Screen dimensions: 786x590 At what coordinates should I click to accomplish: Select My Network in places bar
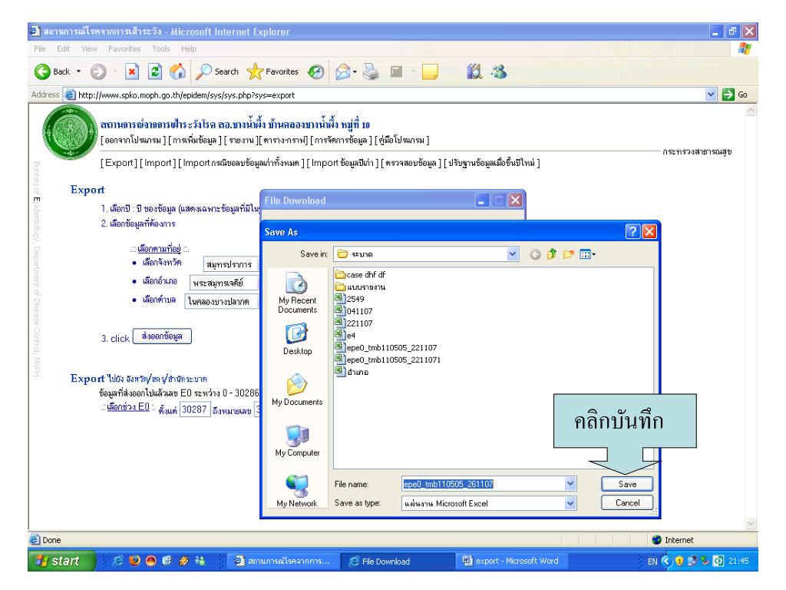(296, 492)
